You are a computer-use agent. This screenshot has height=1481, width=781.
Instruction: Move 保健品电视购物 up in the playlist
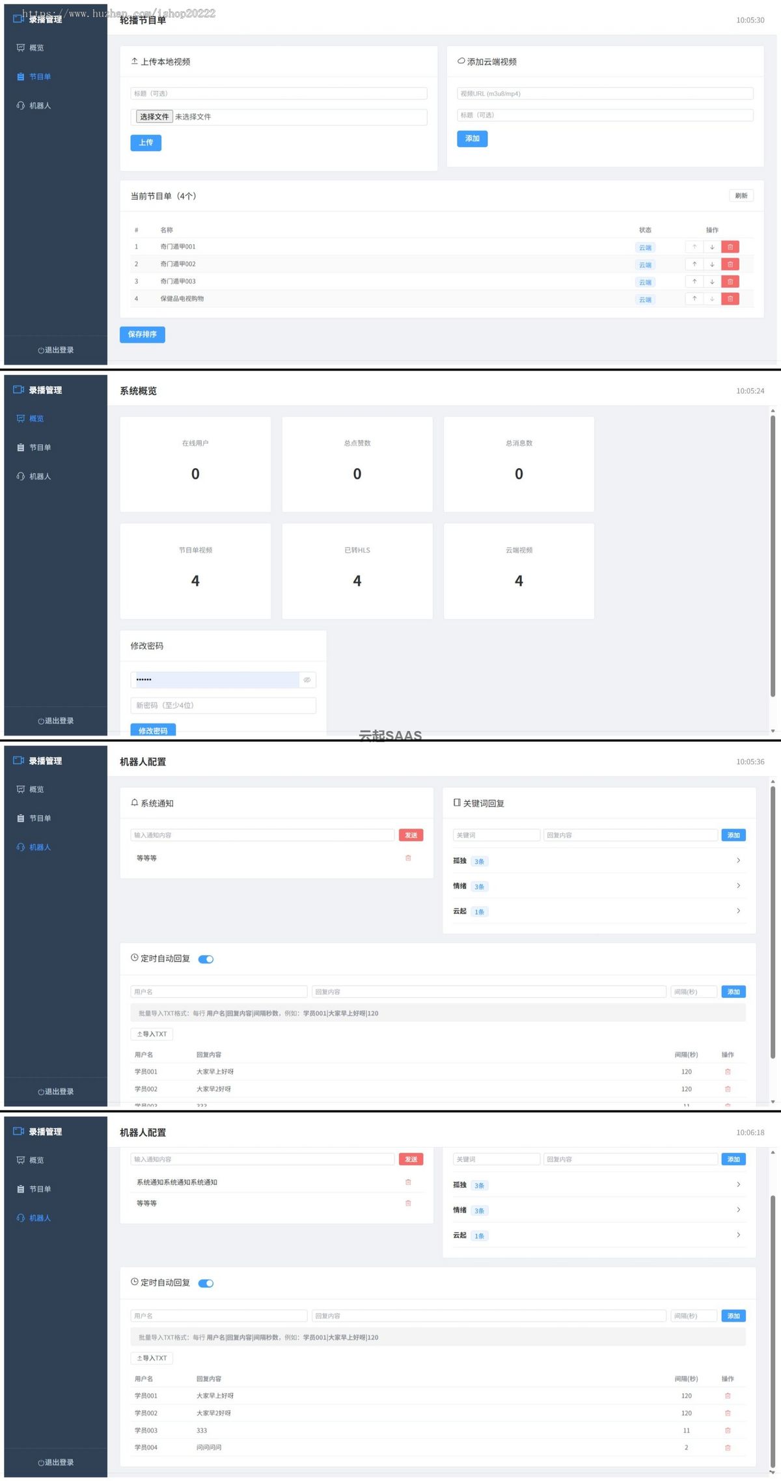click(694, 299)
